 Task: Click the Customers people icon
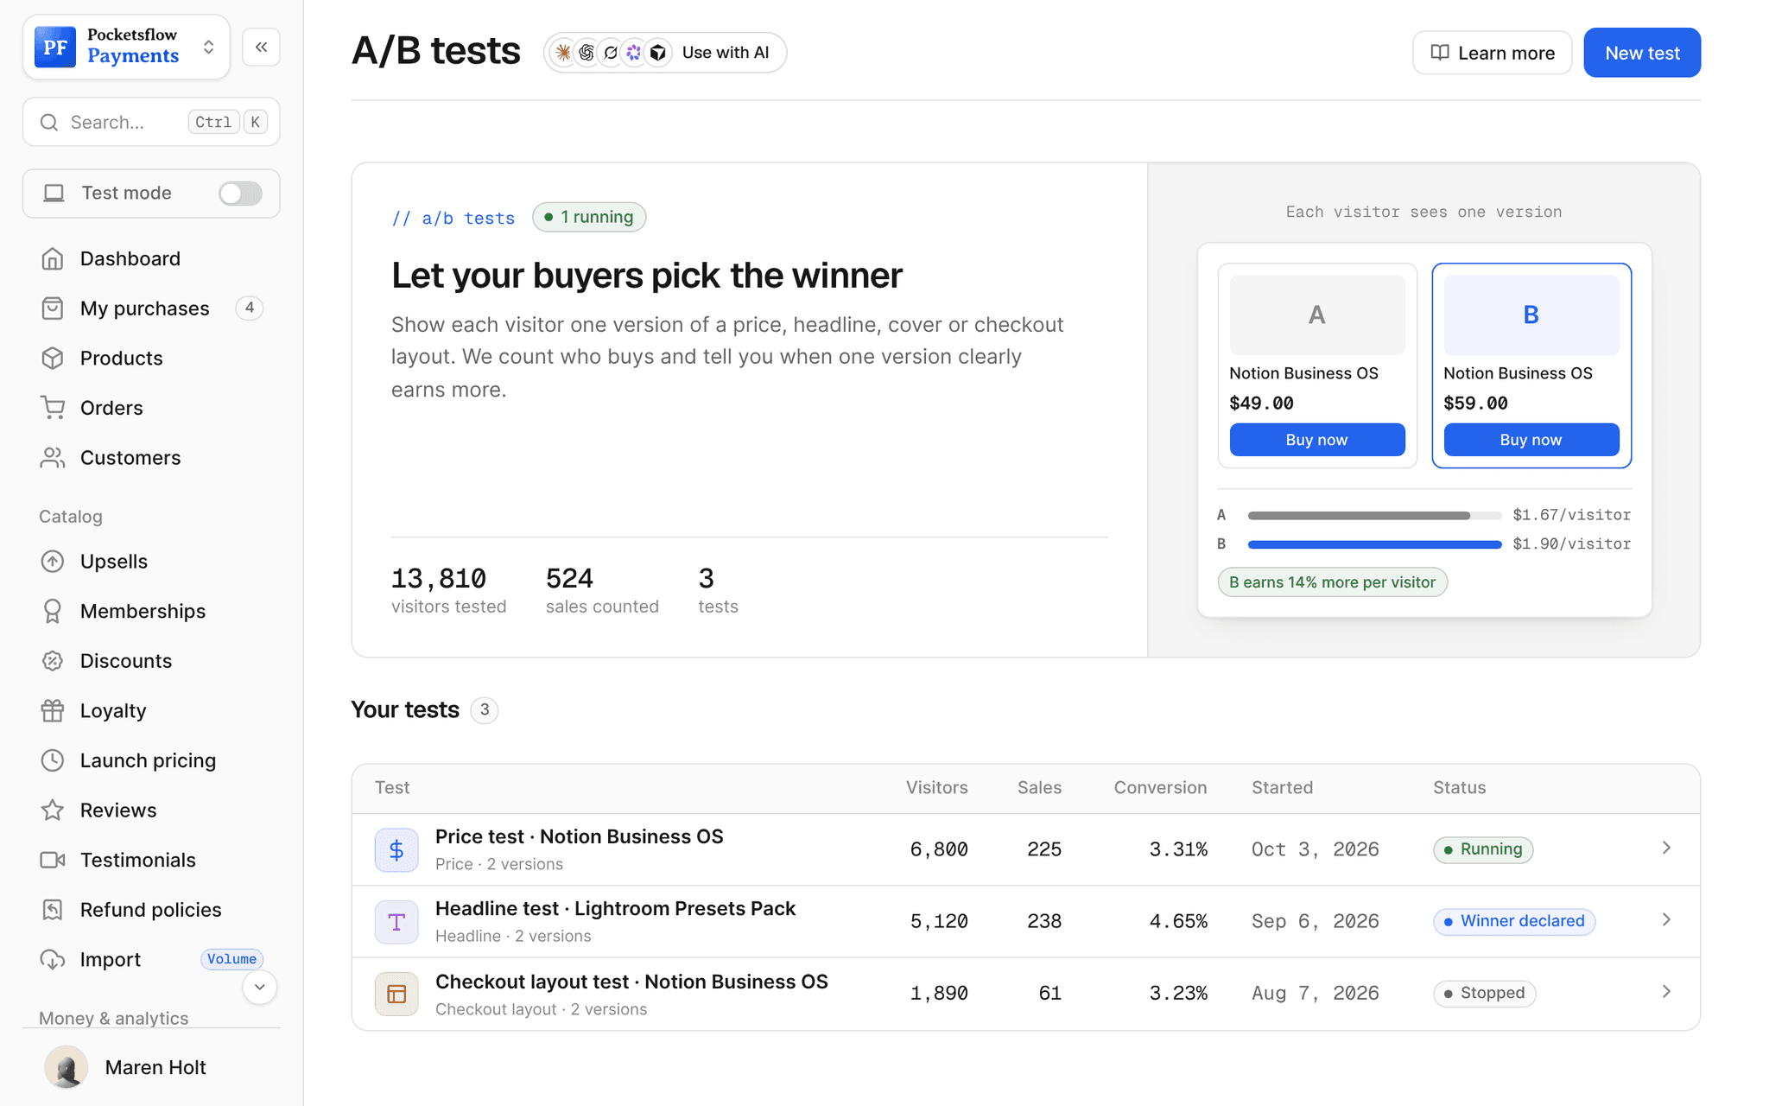pyautogui.click(x=53, y=458)
